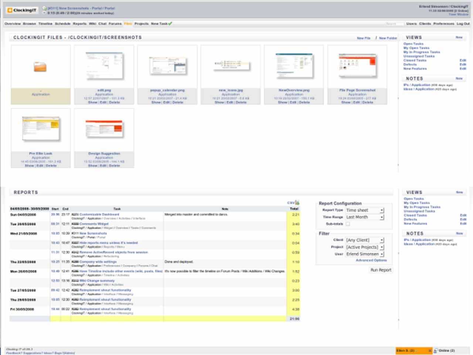The image size is (473, 355).
Task: Click the task icon beside New Screenshots header
Action: coord(44,8)
